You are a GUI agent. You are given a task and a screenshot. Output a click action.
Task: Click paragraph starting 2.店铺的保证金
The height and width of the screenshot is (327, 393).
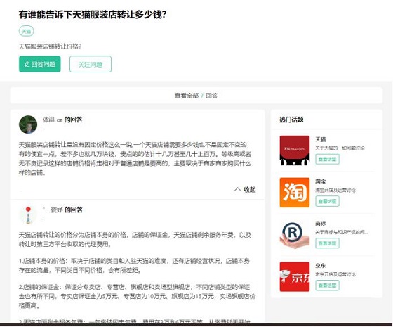click(137, 296)
